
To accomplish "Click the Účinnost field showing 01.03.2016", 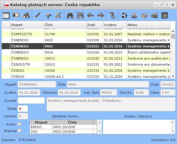I will [69, 93].
